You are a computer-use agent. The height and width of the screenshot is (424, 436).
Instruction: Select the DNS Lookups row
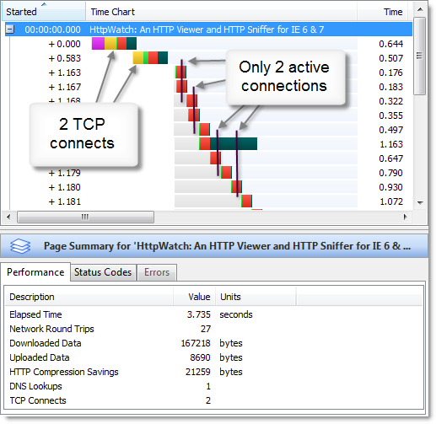(213, 386)
